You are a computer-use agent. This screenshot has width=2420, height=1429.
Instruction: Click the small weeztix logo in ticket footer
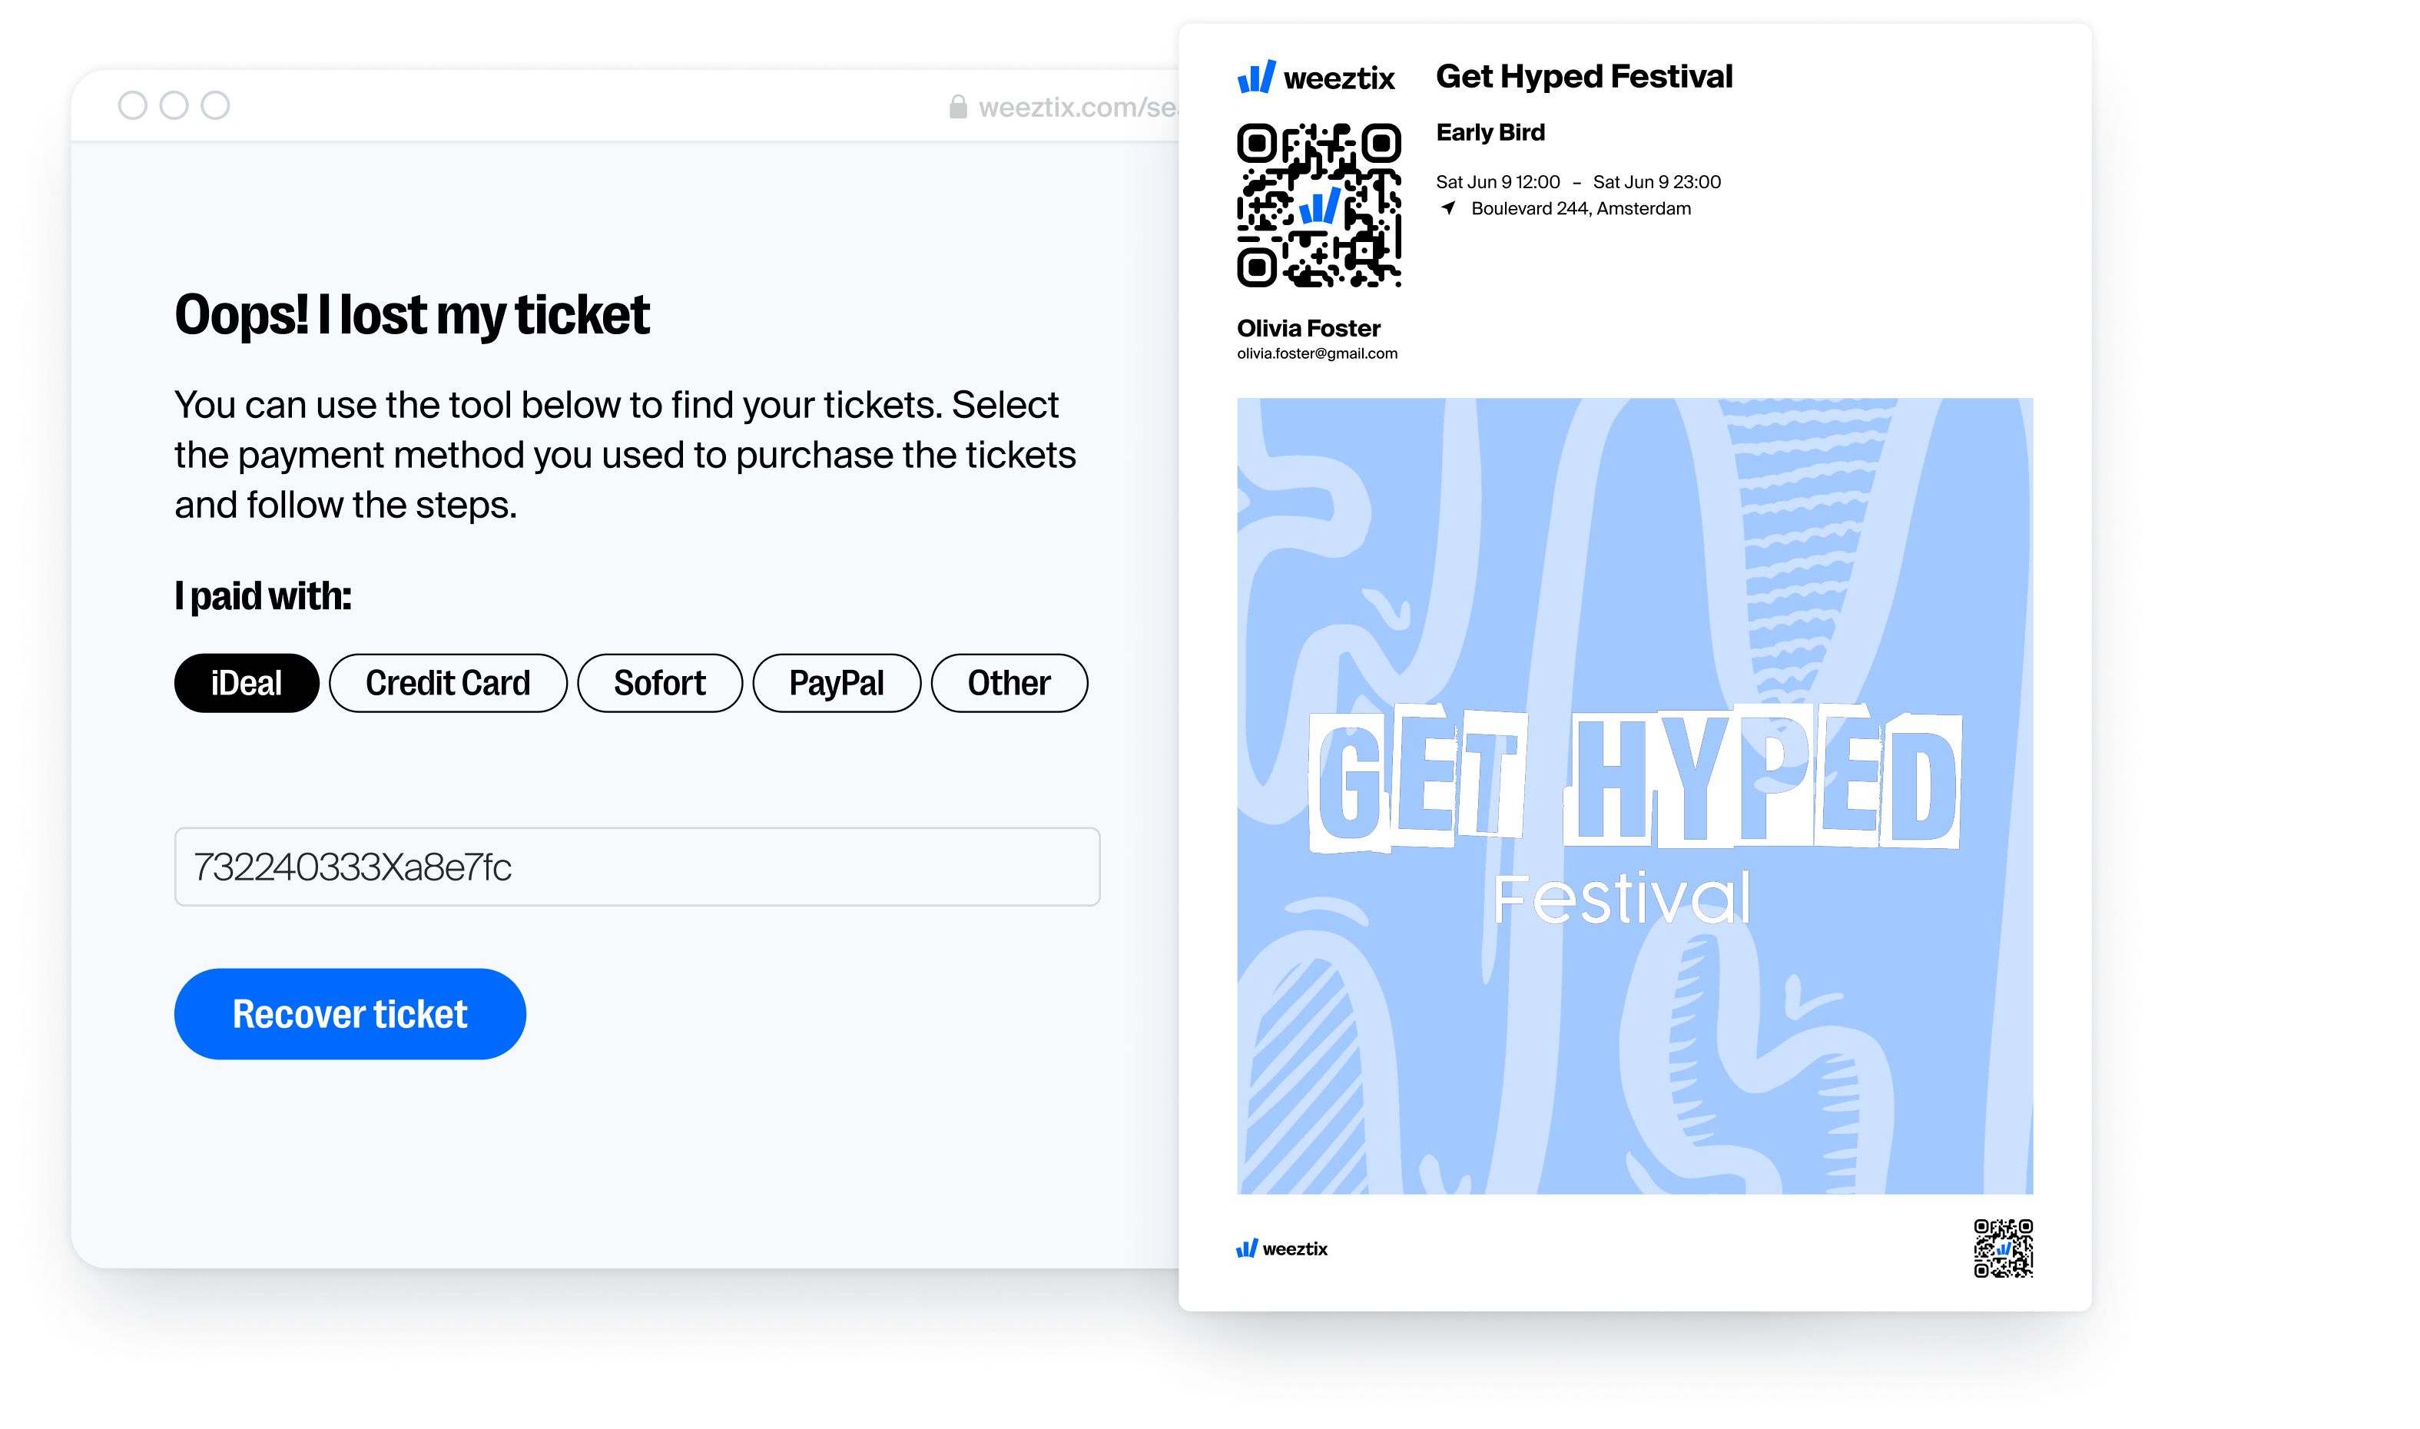pyautogui.click(x=1281, y=1249)
